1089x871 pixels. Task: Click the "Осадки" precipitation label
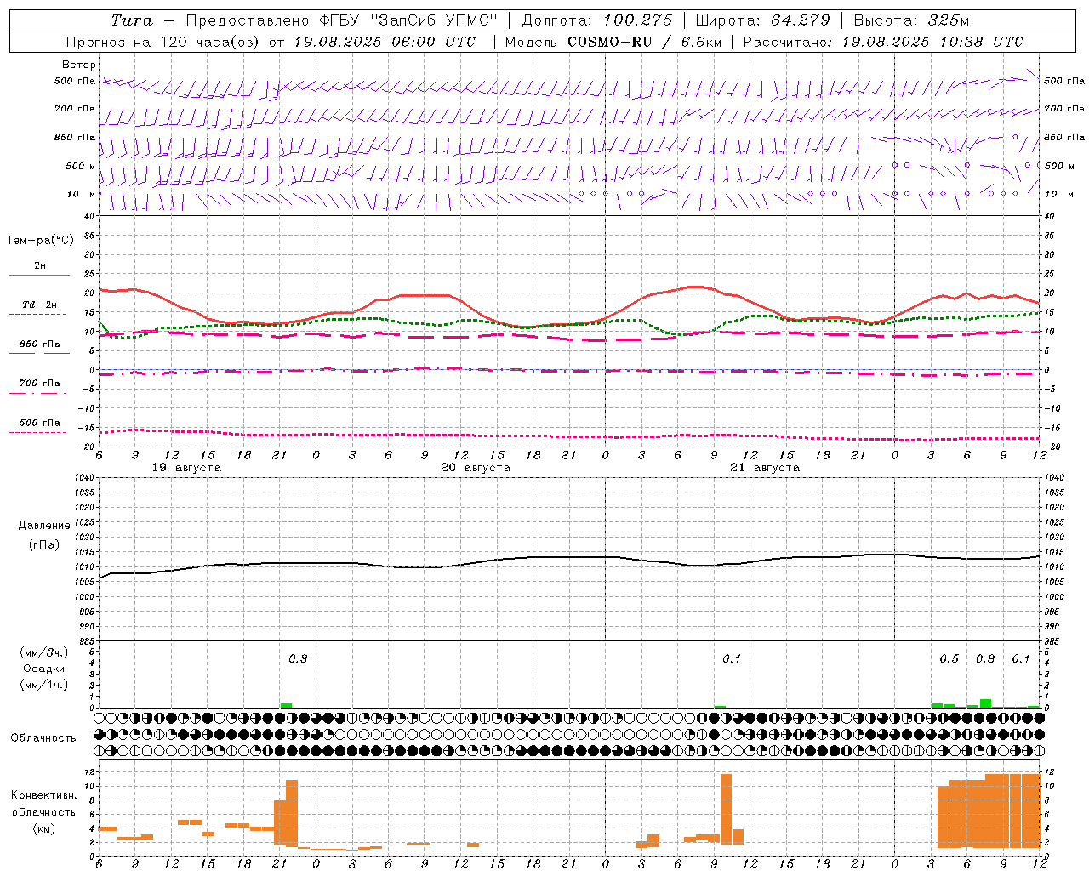(x=44, y=669)
